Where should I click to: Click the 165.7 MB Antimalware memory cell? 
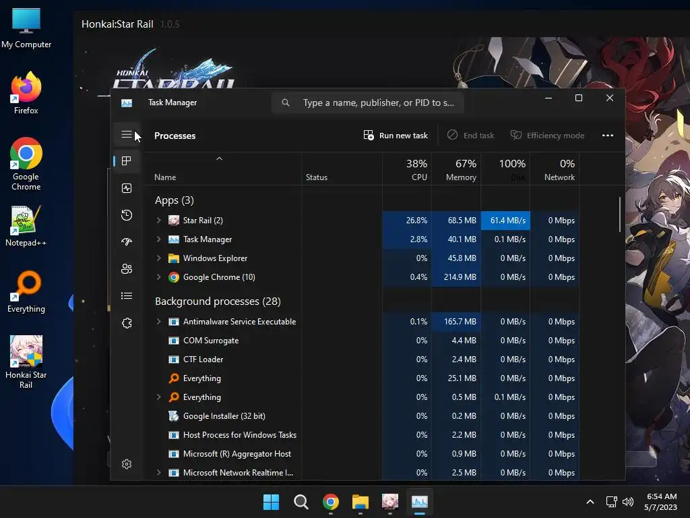click(456, 322)
